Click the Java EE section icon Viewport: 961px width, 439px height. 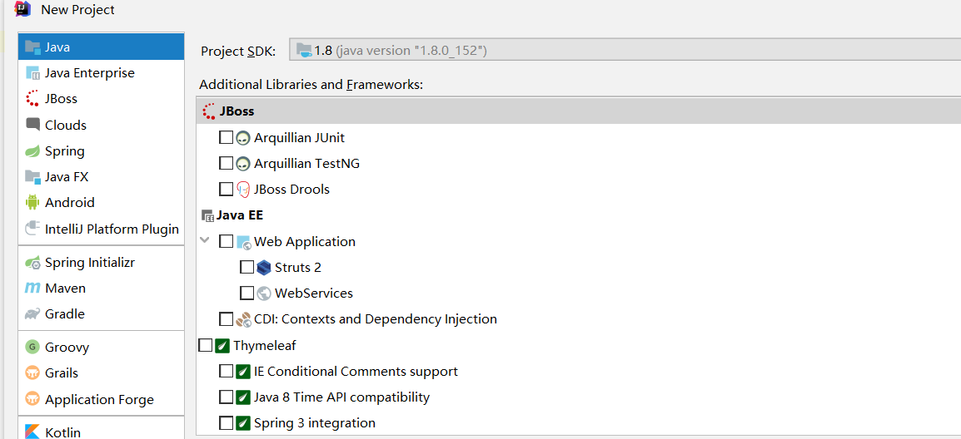pyautogui.click(x=207, y=215)
